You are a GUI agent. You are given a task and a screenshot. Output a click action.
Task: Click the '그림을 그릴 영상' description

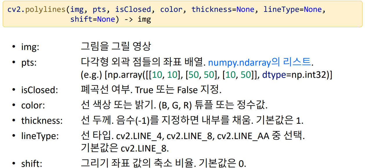pos(116,46)
